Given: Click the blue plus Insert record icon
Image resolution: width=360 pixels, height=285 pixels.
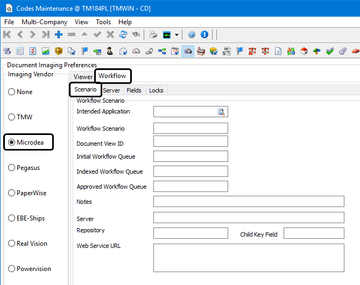Looking at the screenshot, I should coord(59,34).
